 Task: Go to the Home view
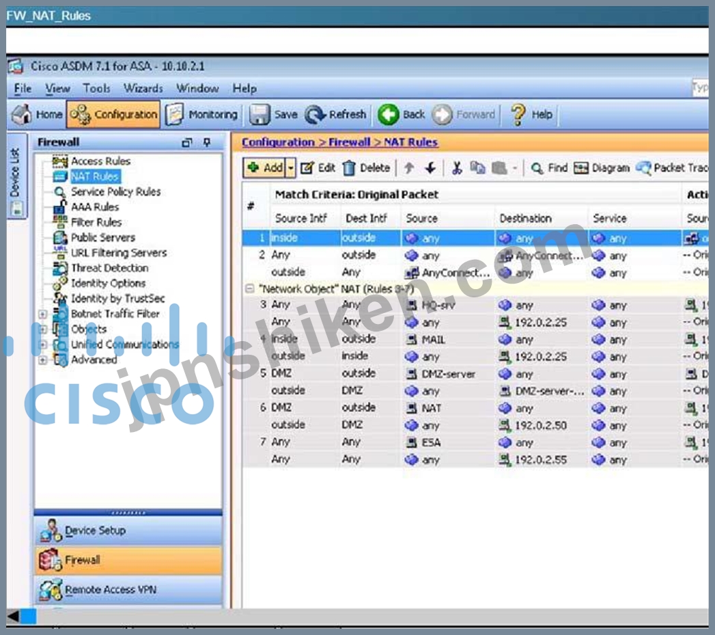(x=38, y=114)
